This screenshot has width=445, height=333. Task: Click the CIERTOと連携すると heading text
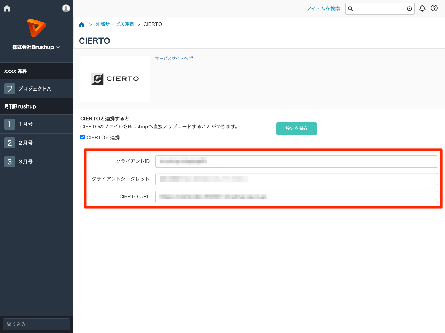click(105, 119)
